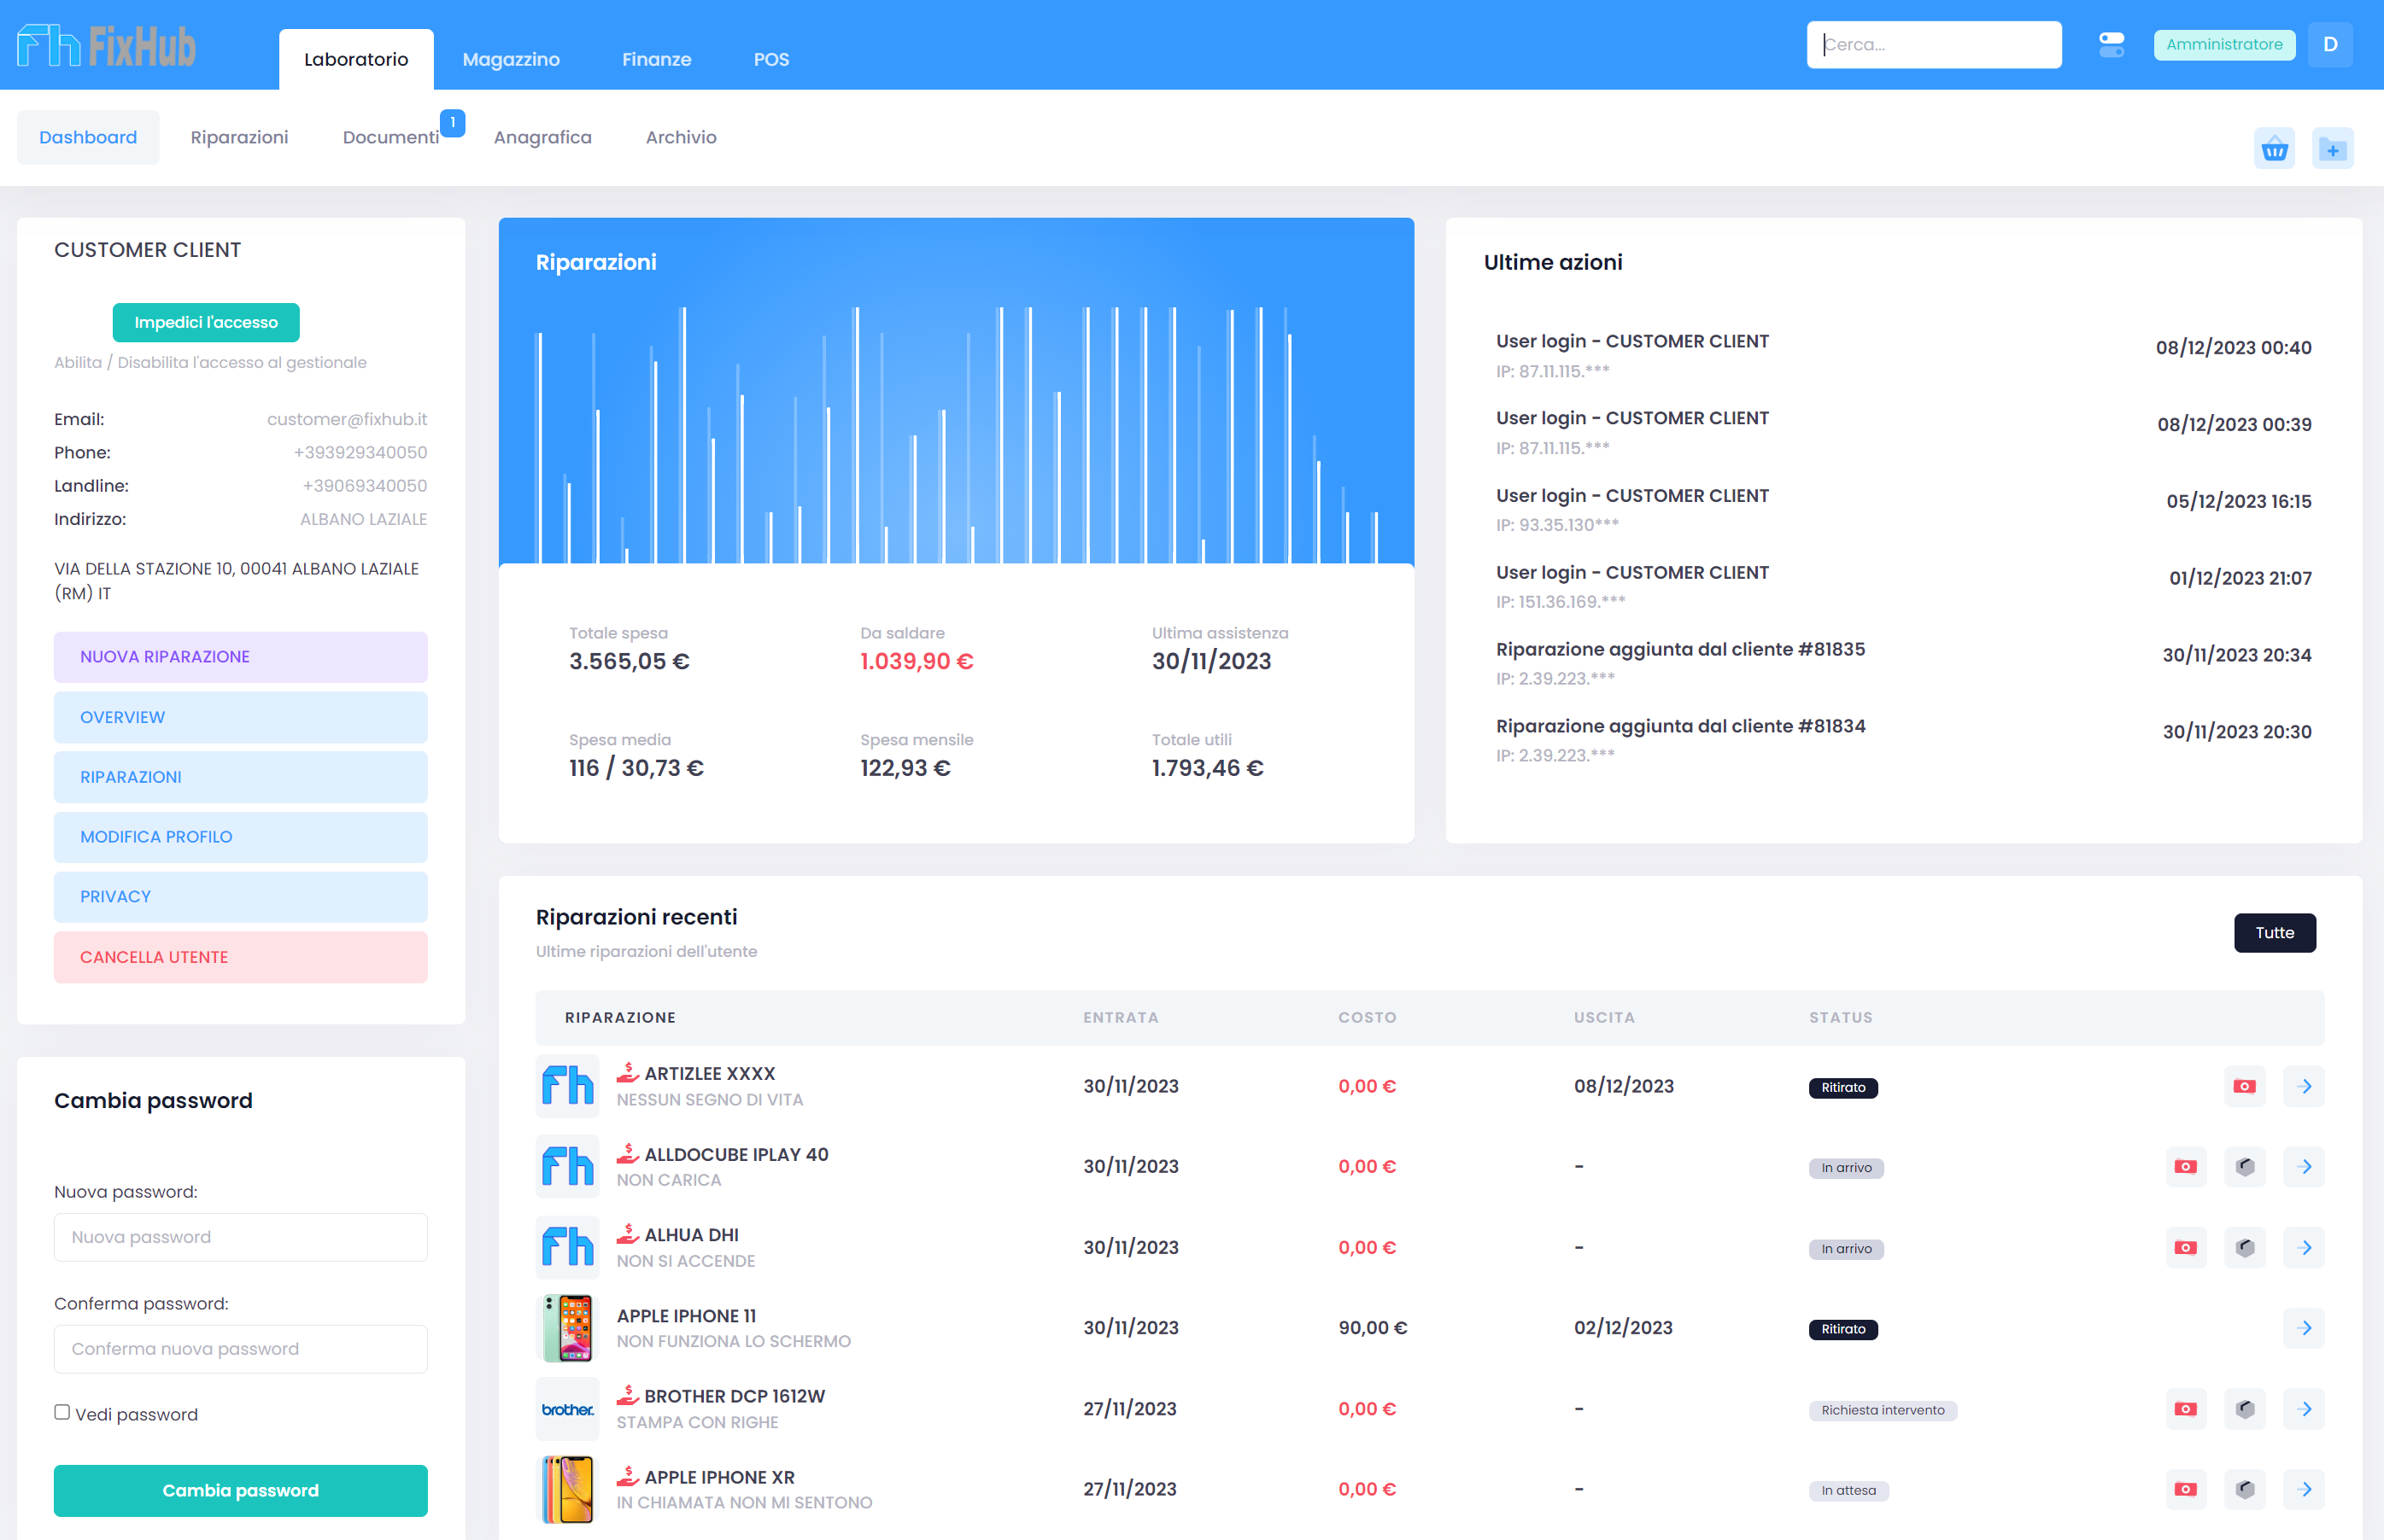The height and width of the screenshot is (1540, 2384).
Task: Click the arrow icon for ALHUA DHI repair
Action: click(x=2304, y=1248)
